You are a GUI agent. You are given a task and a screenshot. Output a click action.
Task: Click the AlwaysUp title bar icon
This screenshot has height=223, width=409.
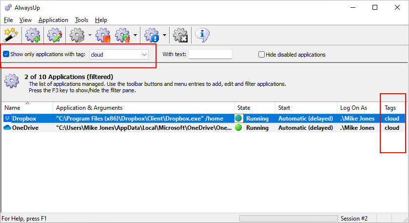pos(8,8)
